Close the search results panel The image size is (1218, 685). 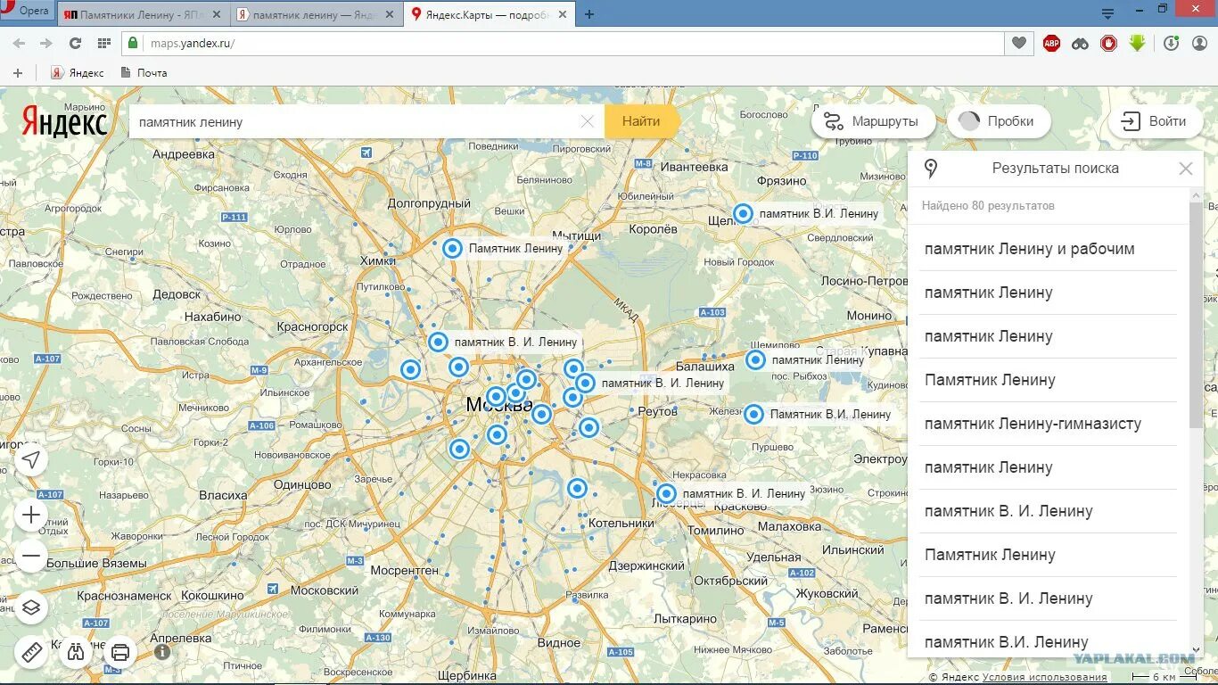1185,169
